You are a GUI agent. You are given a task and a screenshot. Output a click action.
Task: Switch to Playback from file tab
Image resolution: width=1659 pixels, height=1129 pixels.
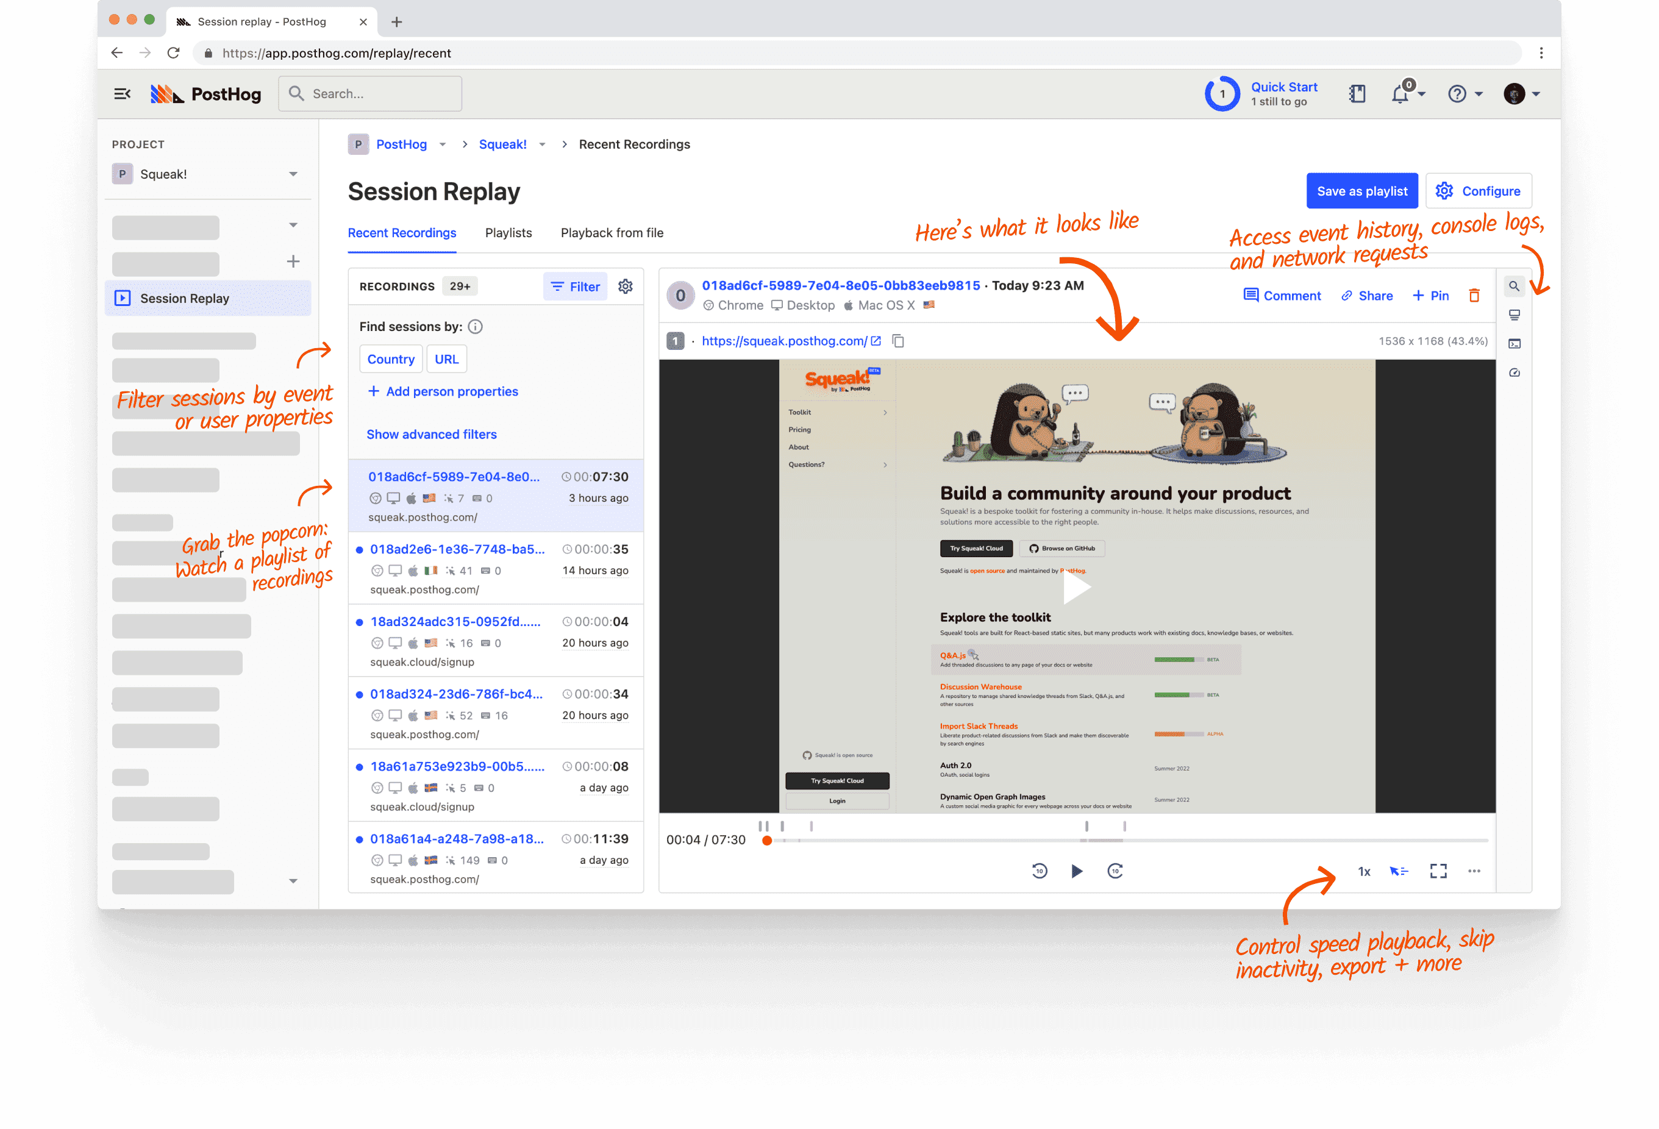click(x=612, y=233)
